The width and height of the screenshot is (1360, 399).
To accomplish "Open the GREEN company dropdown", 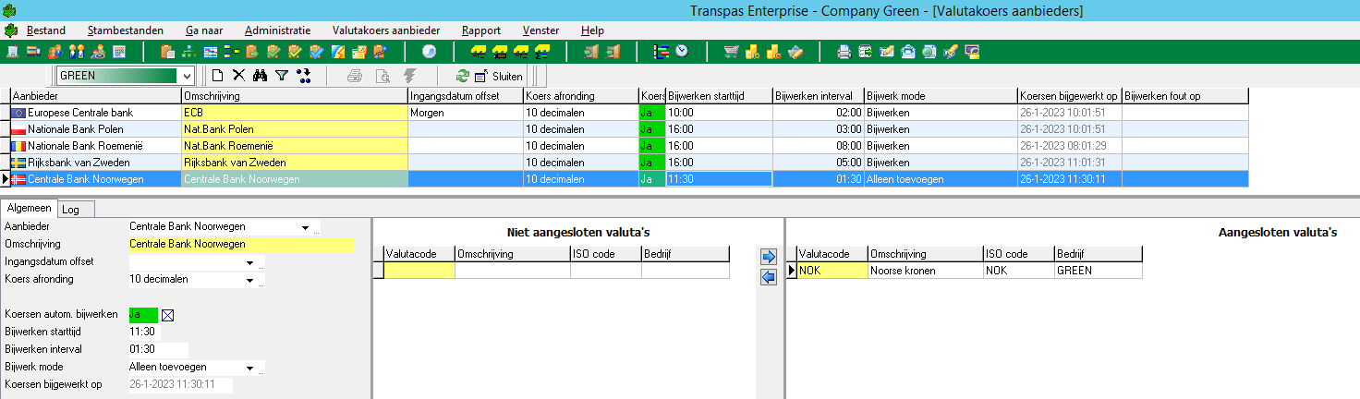I will point(187,76).
